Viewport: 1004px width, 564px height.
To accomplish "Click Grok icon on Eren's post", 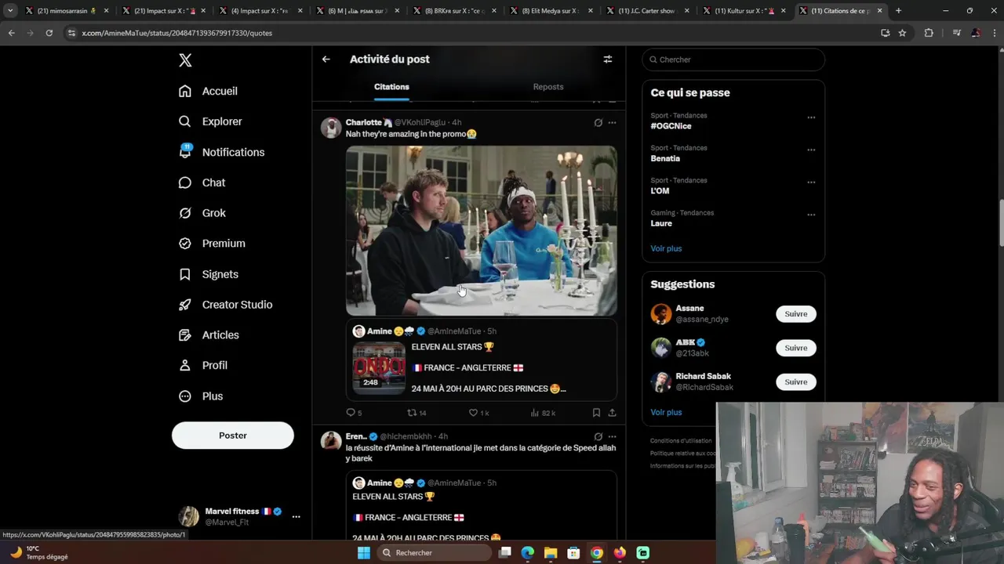I will tap(598, 436).
